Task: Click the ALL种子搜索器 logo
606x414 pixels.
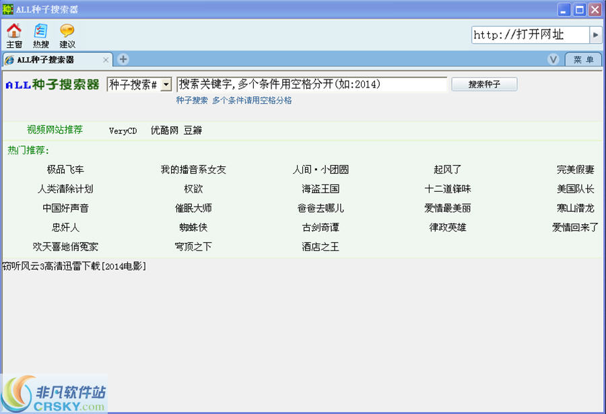Action: [53, 85]
